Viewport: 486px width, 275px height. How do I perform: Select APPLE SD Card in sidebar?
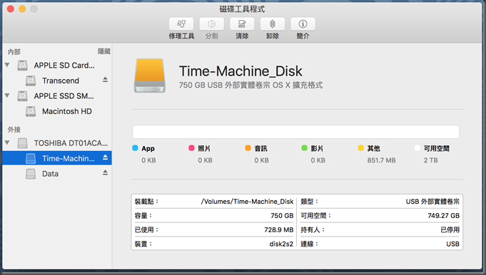pos(64,66)
